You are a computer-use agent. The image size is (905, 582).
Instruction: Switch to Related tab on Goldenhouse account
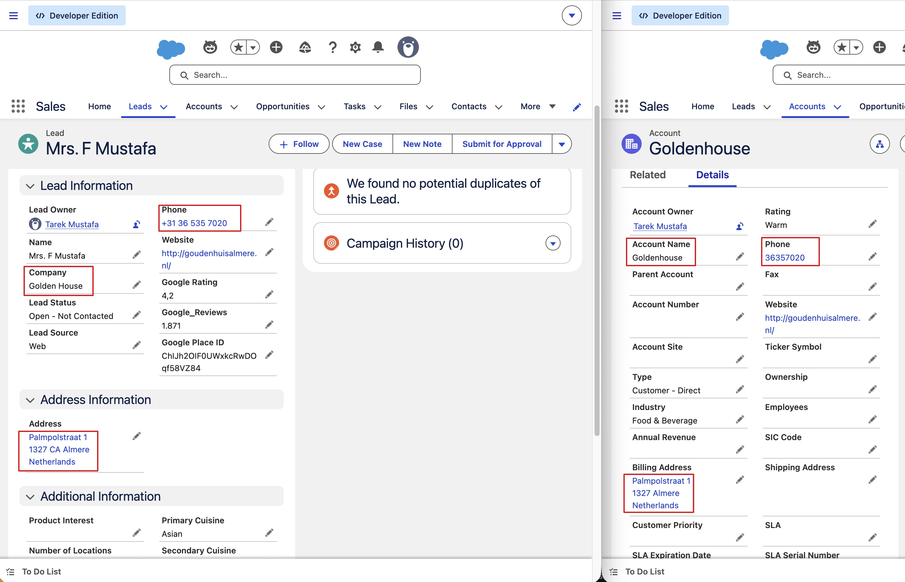(647, 175)
